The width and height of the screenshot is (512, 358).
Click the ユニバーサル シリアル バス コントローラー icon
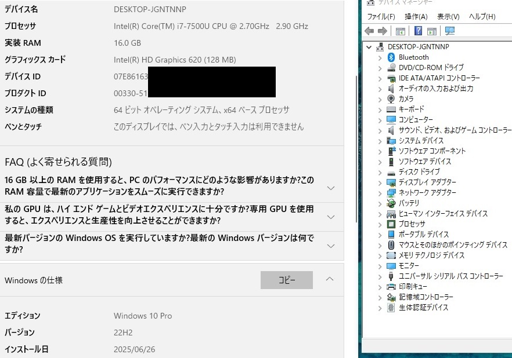pyautogui.click(x=391, y=276)
